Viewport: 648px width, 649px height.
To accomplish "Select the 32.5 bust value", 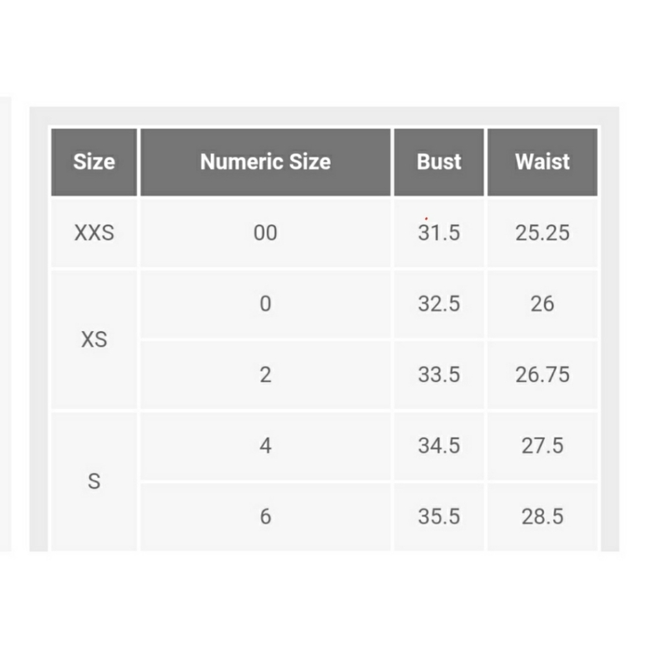I will tap(439, 304).
